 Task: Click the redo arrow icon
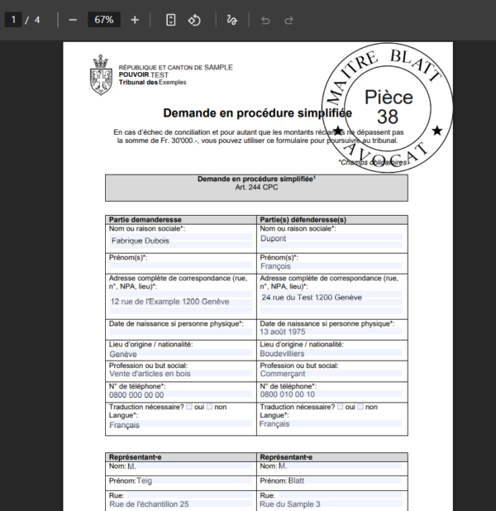[289, 21]
